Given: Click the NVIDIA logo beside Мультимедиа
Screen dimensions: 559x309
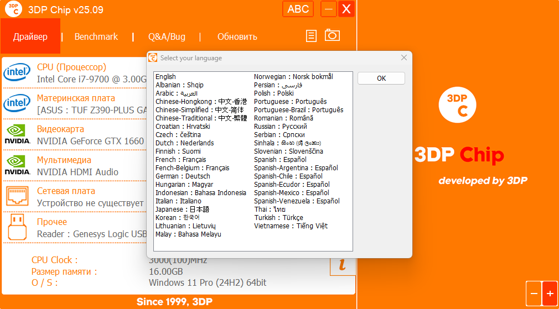Looking at the screenshot, I should (17, 165).
